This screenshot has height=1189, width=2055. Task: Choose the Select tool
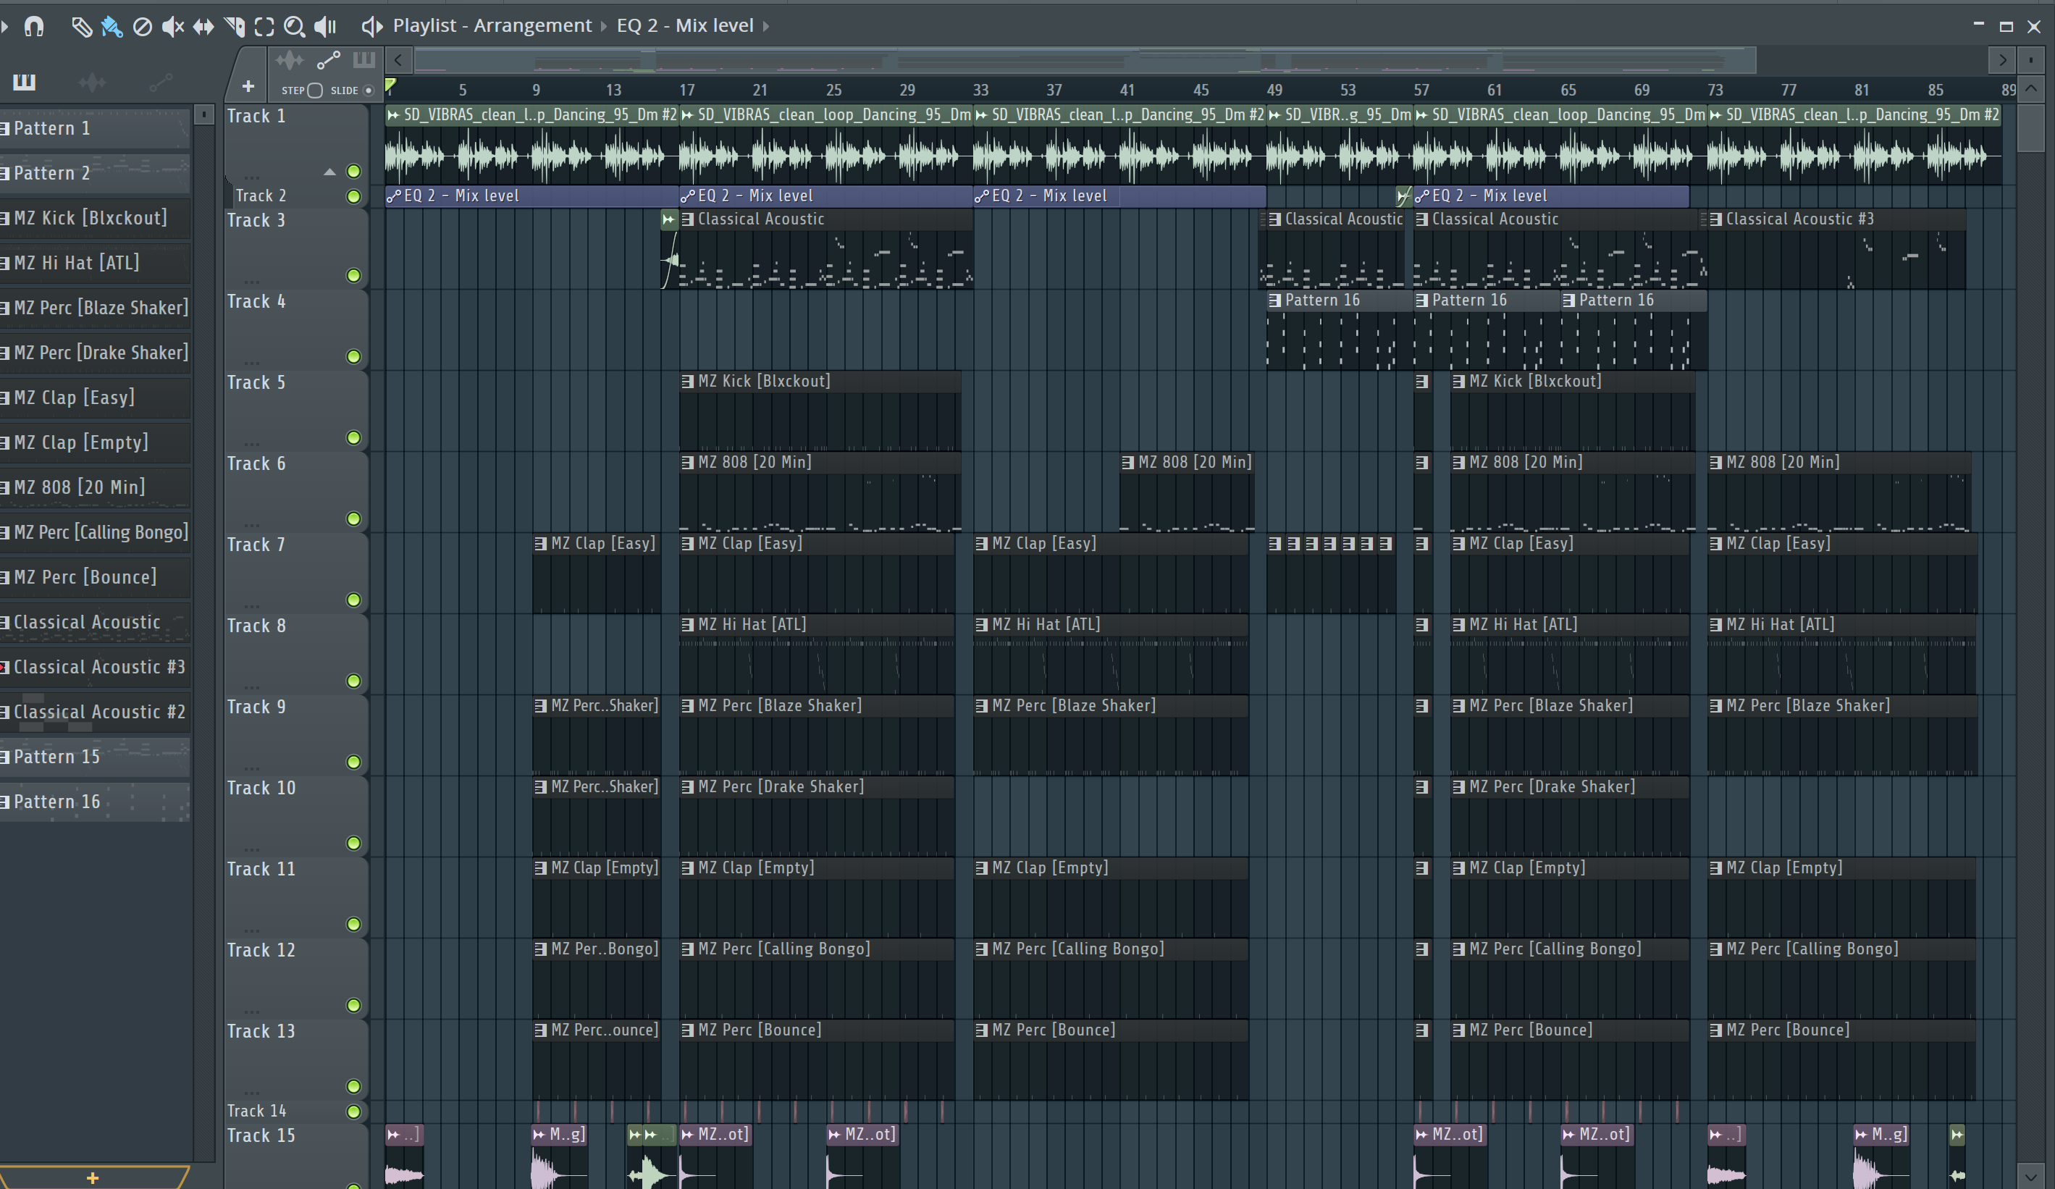click(264, 27)
